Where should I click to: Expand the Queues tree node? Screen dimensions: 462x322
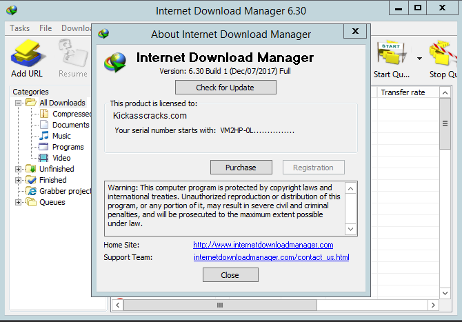click(x=18, y=203)
